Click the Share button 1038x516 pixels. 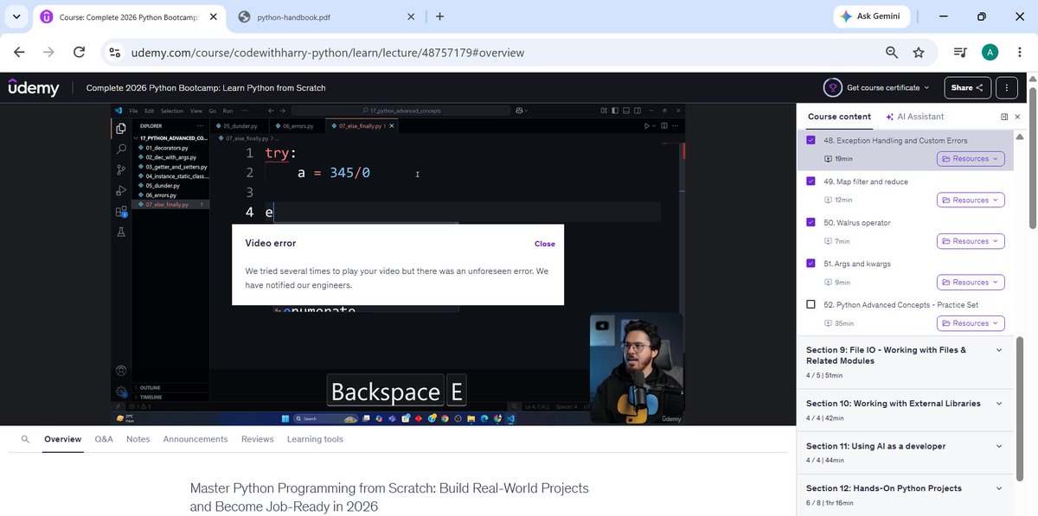[967, 87]
